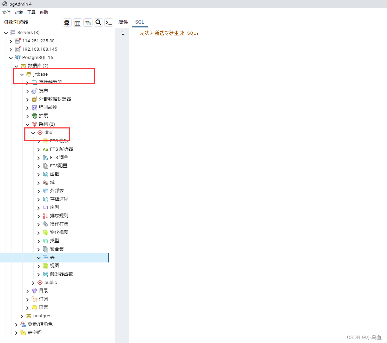Click the 对象浏览器 panel title
387x343 pixels.
[x=16, y=22]
